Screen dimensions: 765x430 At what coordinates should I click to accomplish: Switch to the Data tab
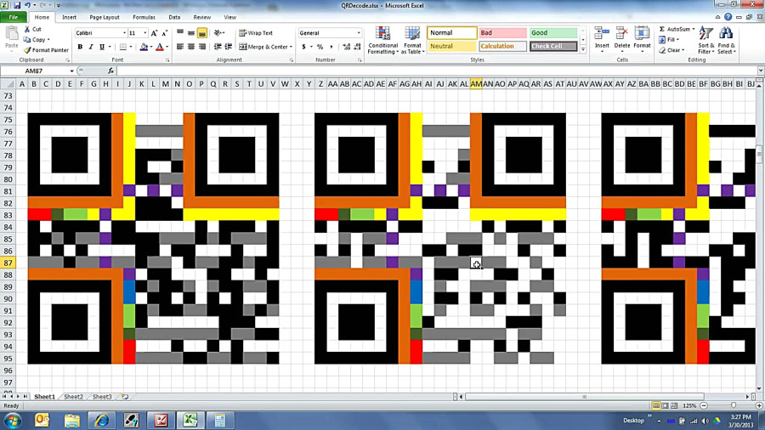174,17
